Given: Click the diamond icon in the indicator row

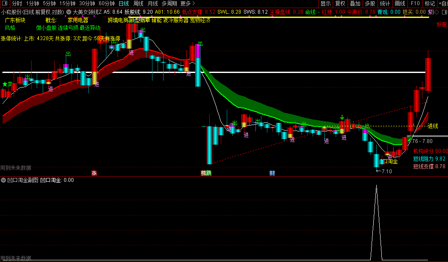Looking at the screenshot, I should pyautogui.click(x=437, y=12).
